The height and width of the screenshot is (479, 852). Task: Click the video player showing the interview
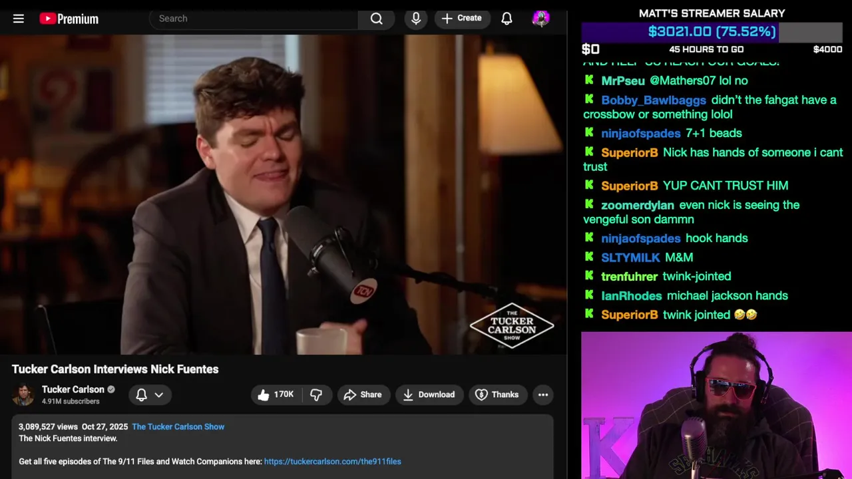click(x=283, y=194)
